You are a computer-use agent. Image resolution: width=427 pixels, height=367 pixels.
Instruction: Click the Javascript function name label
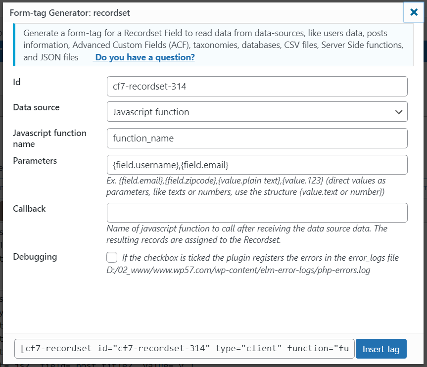click(x=49, y=138)
